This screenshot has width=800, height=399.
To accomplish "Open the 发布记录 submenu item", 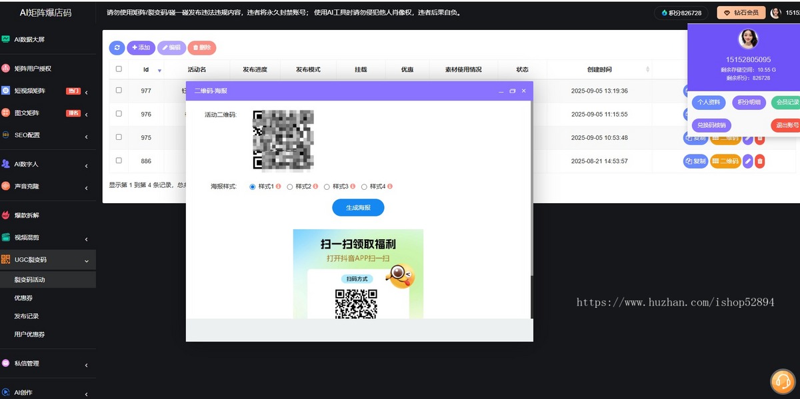I will [27, 316].
